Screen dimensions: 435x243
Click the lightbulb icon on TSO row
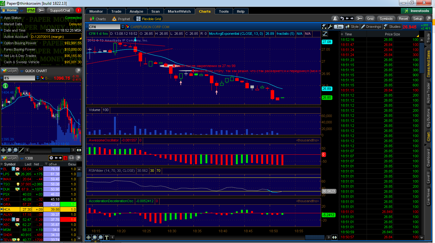click(x=18, y=184)
